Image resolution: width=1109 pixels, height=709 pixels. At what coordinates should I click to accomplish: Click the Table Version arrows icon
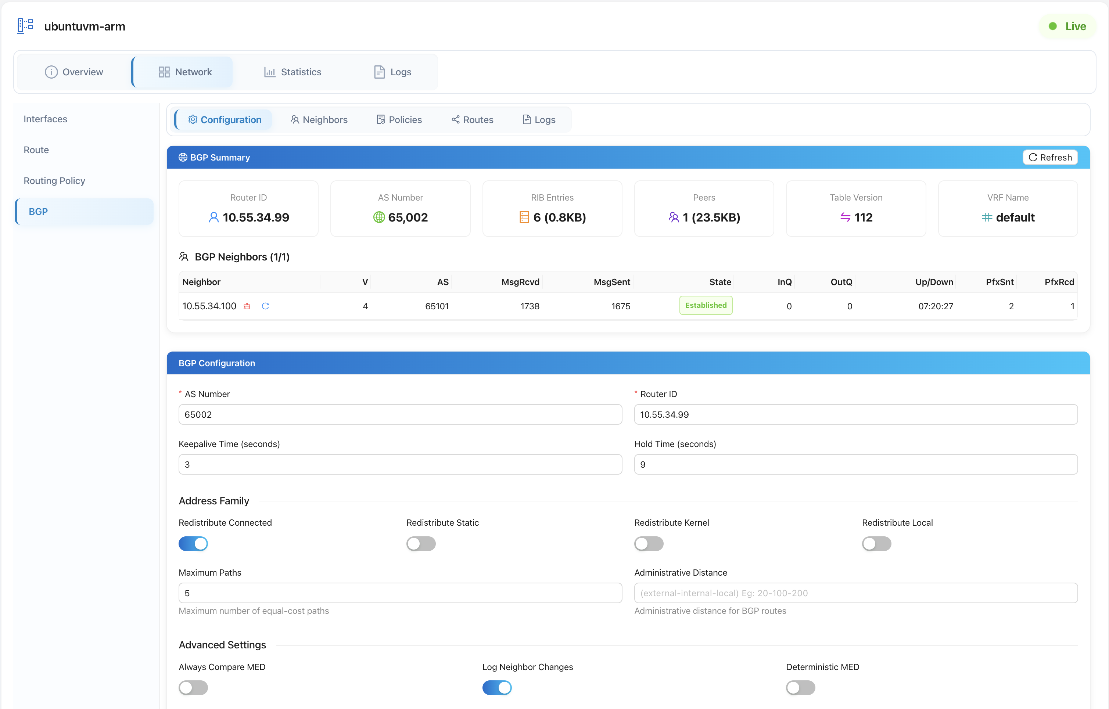845,217
